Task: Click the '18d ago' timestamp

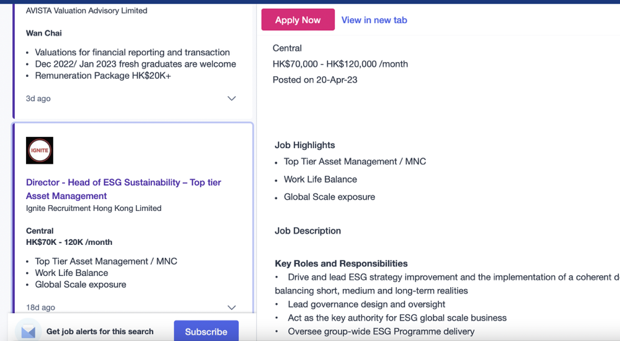Action: pyautogui.click(x=40, y=308)
